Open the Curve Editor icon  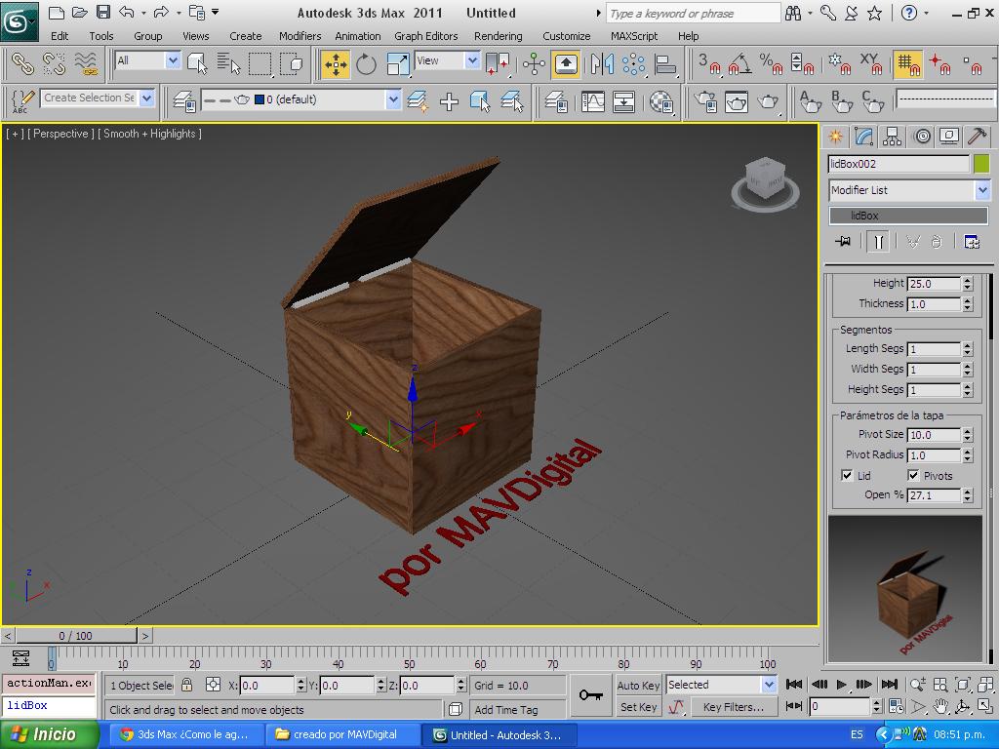(x=592, y=101)
